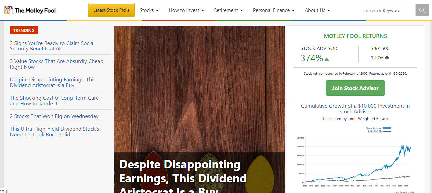The width and height of the screenshot is (432, 193).
Task: Click 'Calculated by Time-Weighted Return' text
Action: 355,119
